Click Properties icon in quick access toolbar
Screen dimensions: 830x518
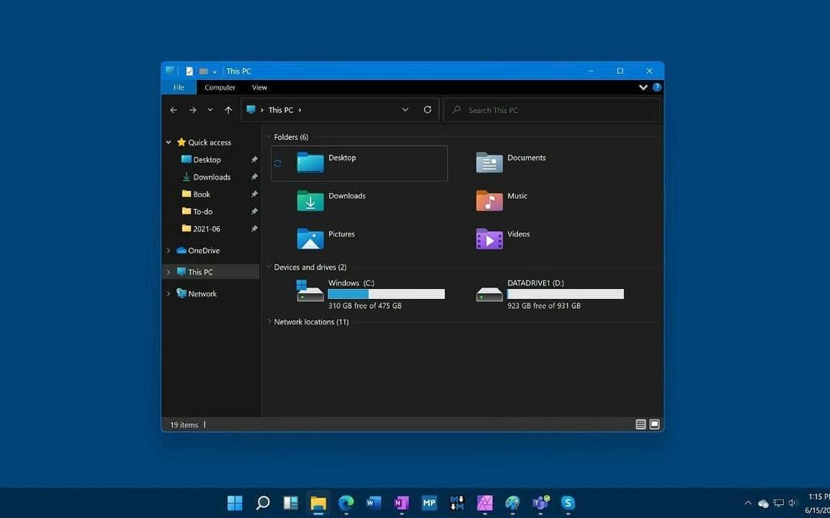(190, 71)
